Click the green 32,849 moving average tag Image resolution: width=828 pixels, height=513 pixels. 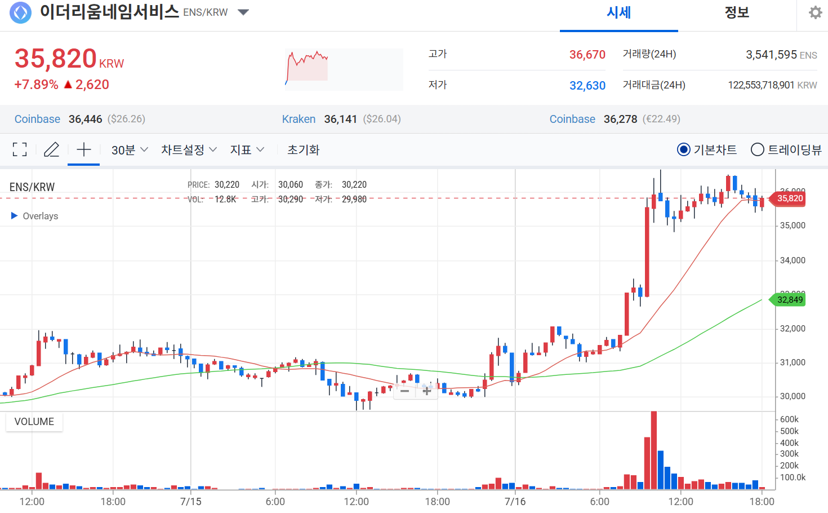[x=788, y=300]
